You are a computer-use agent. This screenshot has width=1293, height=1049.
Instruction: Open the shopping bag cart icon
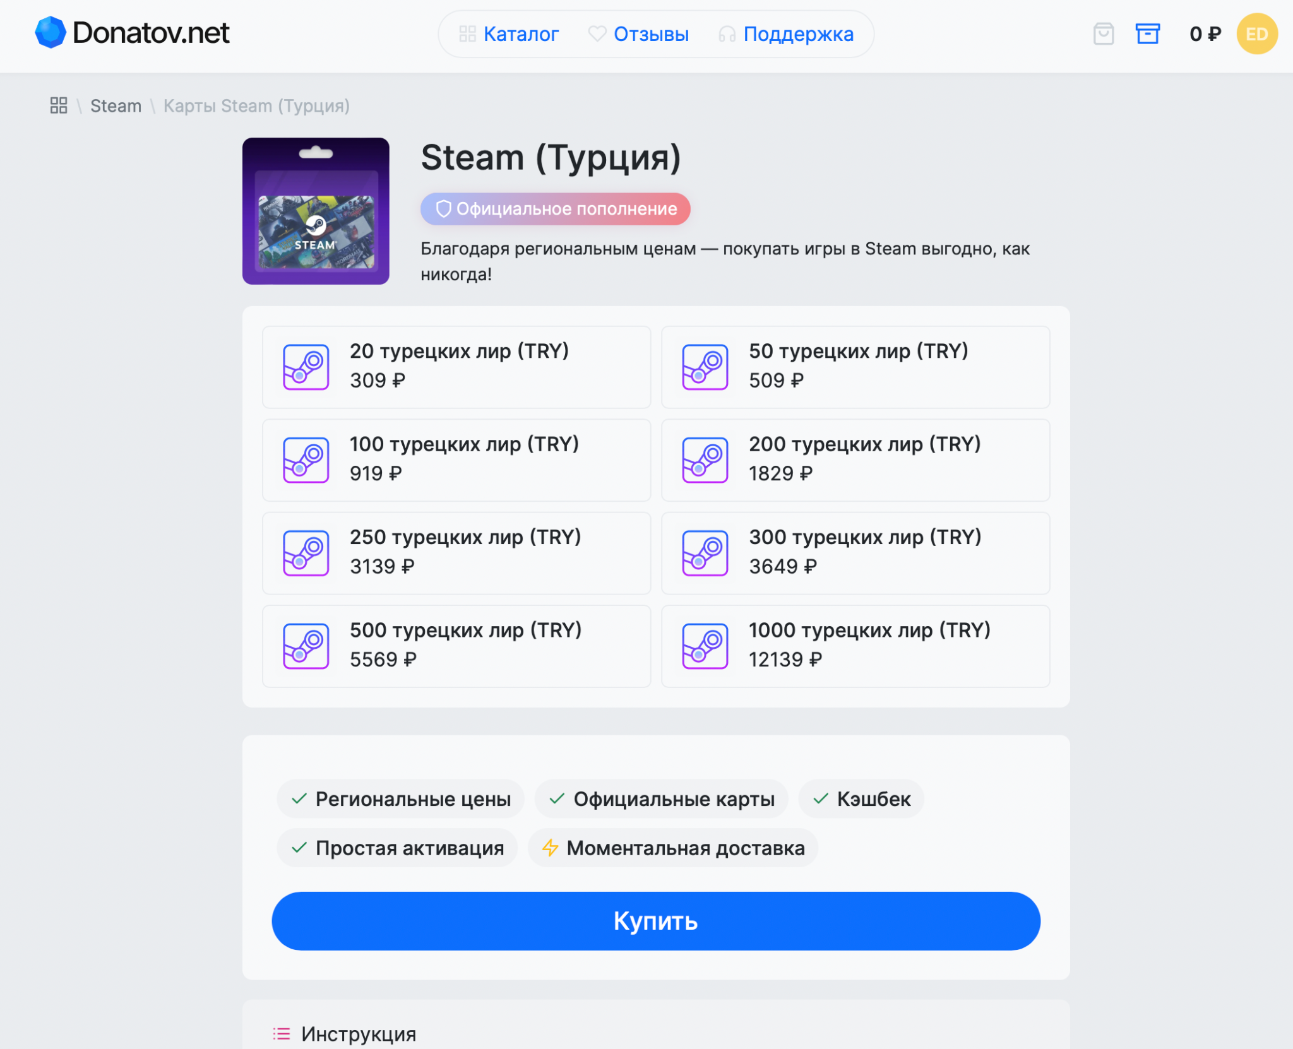click(x=1103, y=33)
